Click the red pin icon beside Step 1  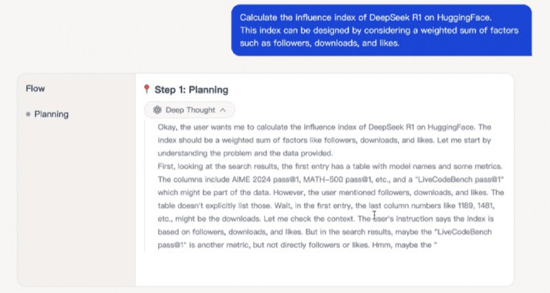point(146,89)
